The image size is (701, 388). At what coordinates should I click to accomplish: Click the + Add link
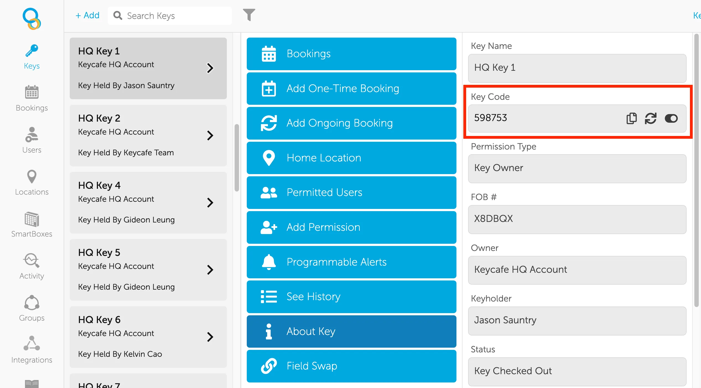coord(87,15)
